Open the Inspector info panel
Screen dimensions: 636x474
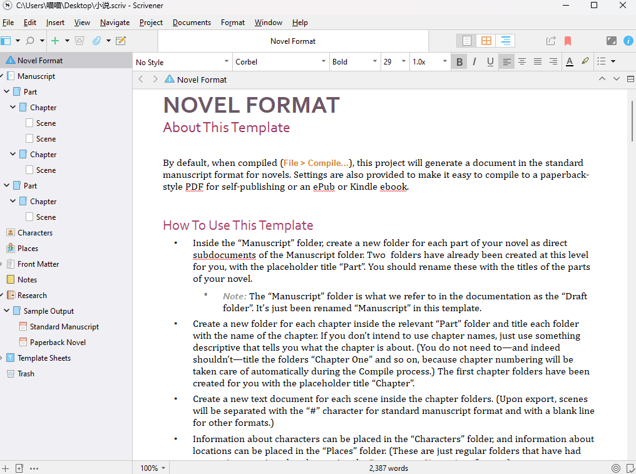628,40
